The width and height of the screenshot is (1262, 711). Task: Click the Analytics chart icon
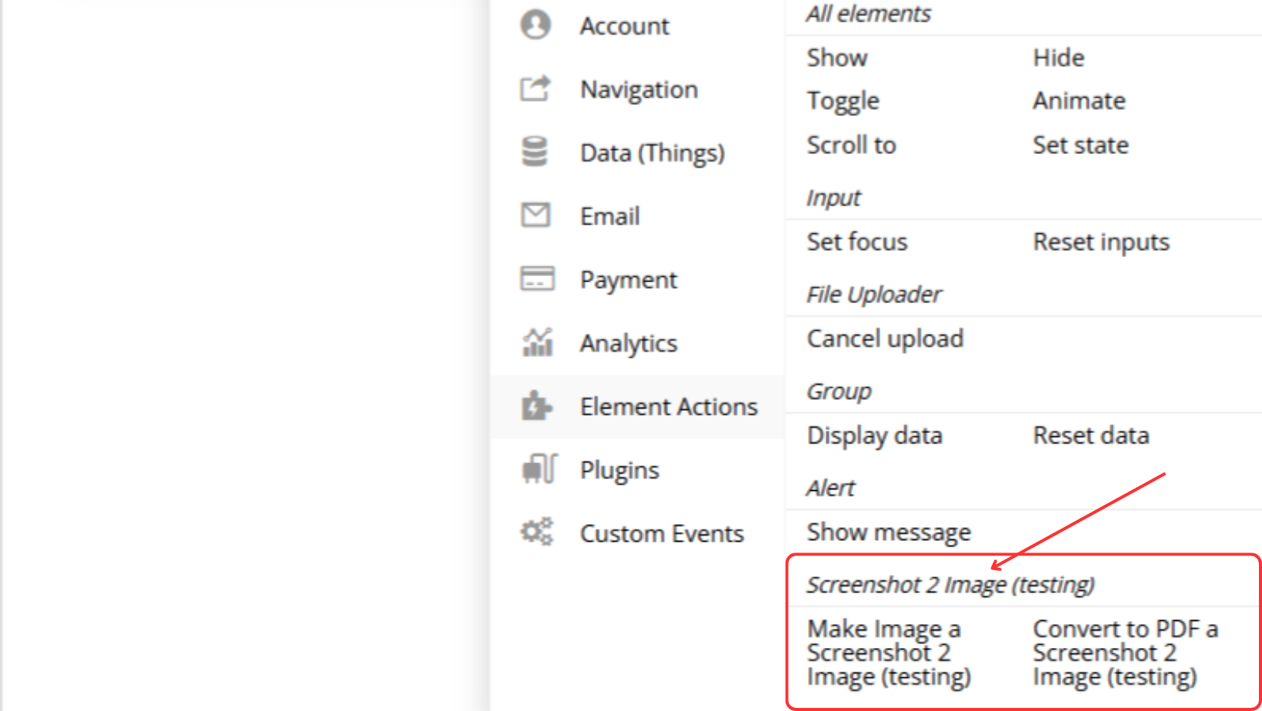[x=537, y=342]
